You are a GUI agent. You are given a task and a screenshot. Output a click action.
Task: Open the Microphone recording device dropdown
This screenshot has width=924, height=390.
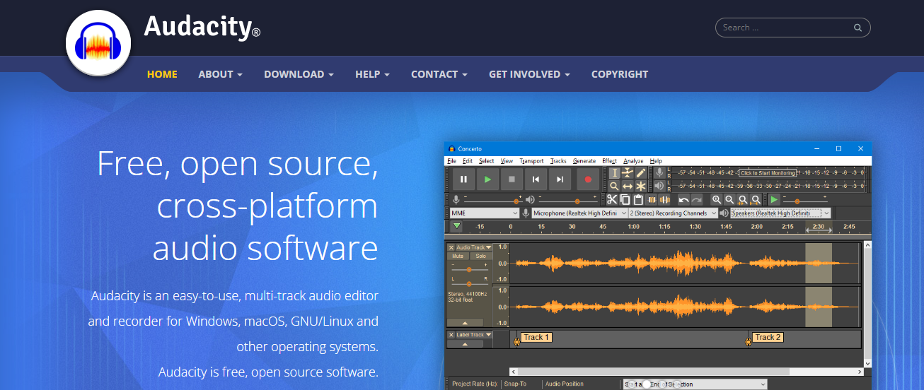point(579,213)
